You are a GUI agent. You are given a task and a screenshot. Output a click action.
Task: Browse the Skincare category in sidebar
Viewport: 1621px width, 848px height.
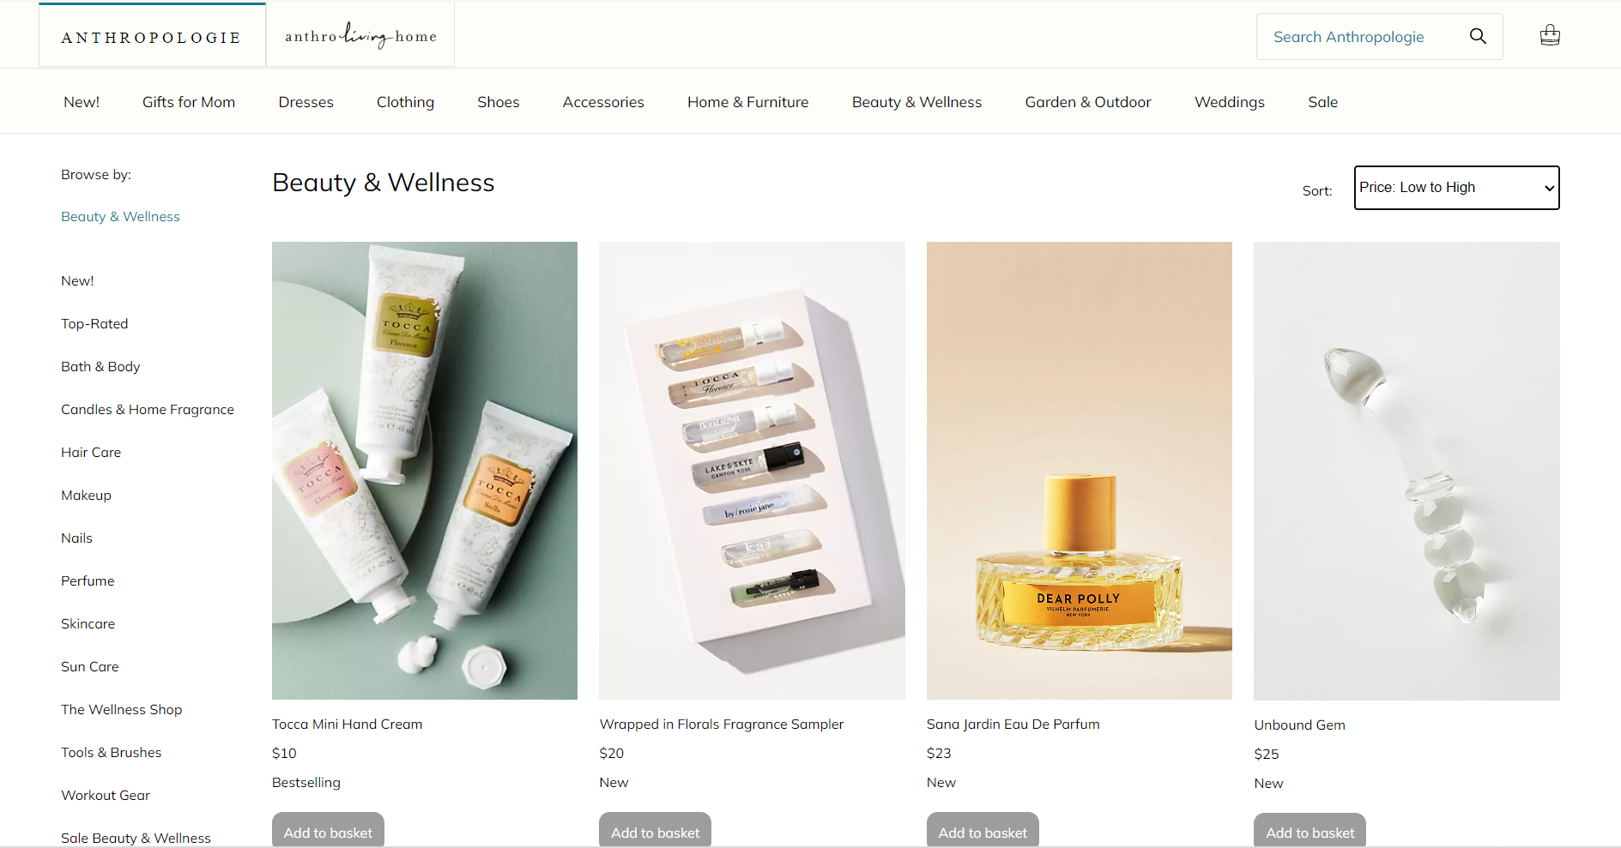88,624
